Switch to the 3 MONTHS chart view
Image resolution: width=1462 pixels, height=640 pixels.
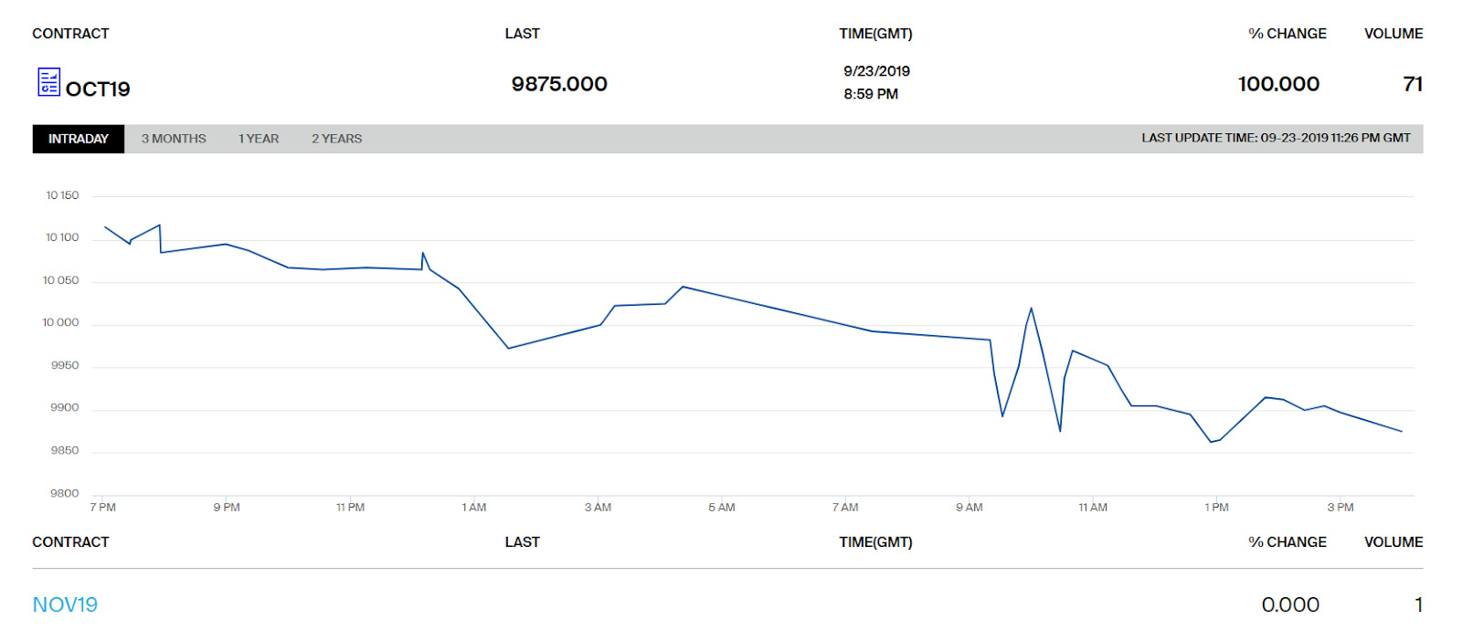coord(174,139)
